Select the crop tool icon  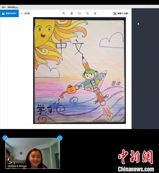(x=95, y=13)
